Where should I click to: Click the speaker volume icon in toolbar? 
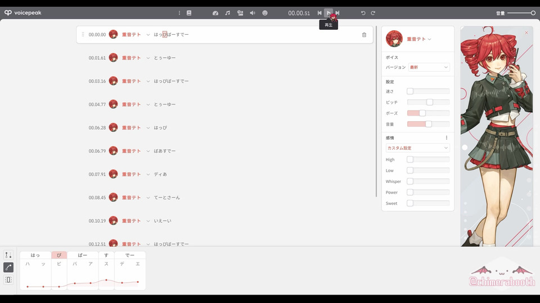click(x=253, y=13)
